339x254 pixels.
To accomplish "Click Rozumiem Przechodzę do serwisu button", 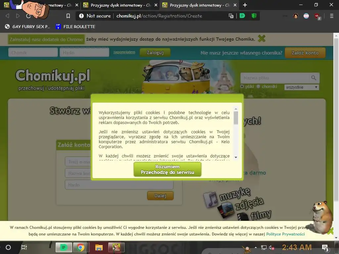I will [x=168, y=170].
